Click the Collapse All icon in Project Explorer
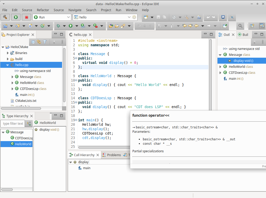This screenshot has height=198, width=266. [x=33, y=42]
